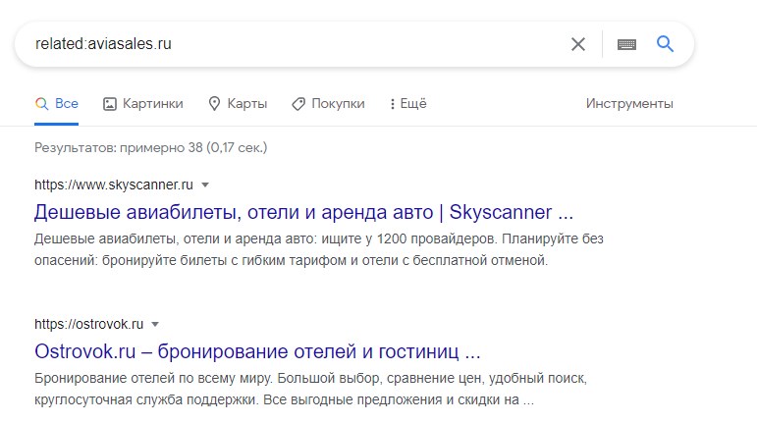Open the Skyscanner Дешевые авиабилеты result link

point(303,212)
